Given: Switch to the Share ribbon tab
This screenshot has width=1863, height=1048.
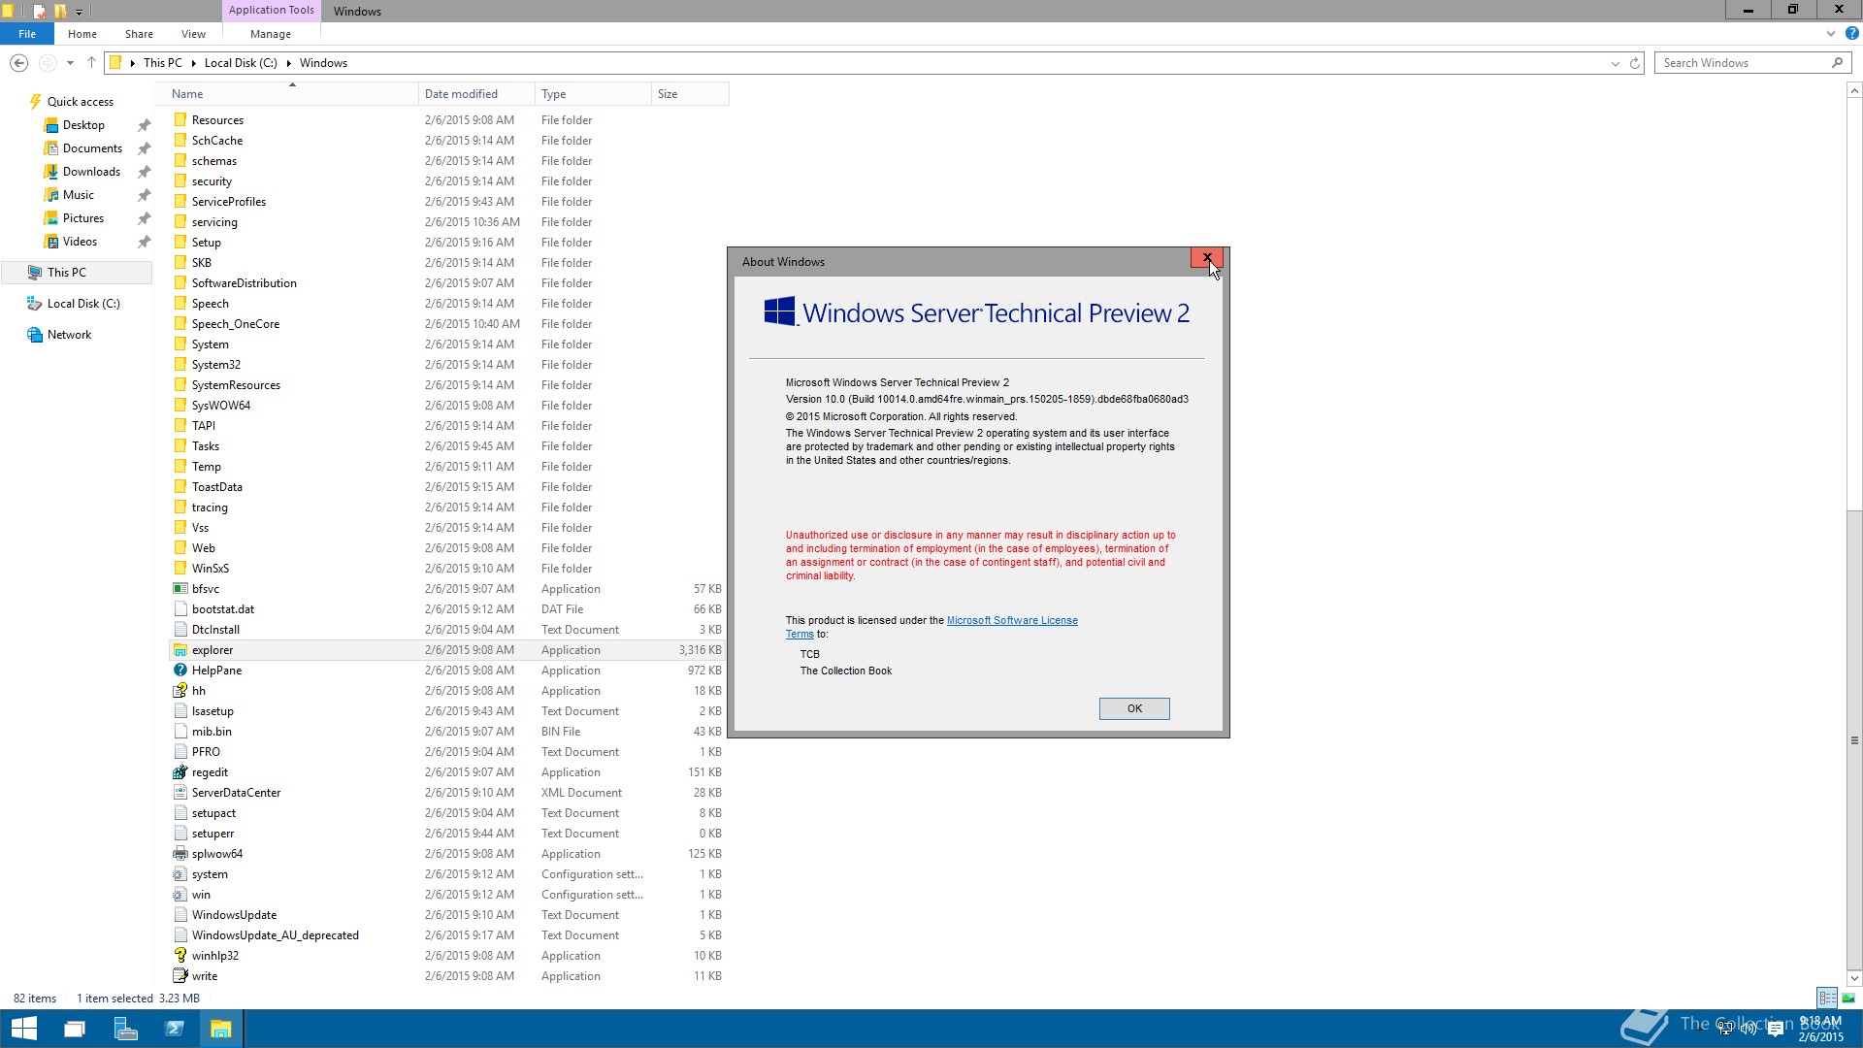Looking at the screenshot, I should (x=139, y=34).
